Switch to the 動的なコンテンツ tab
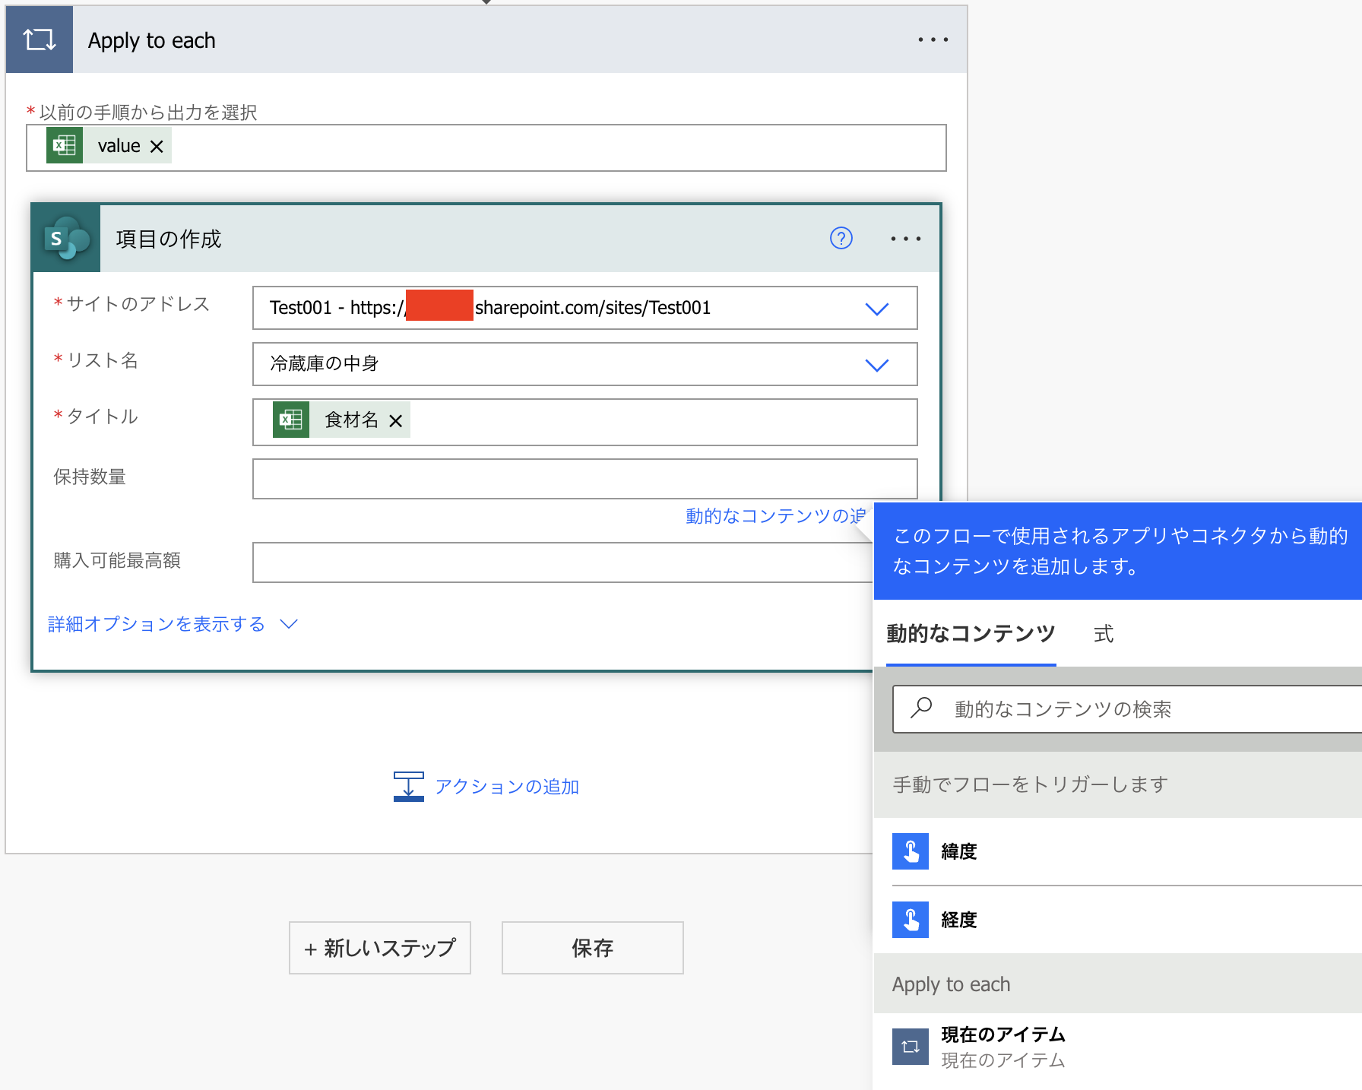Screen dimensions: 1362x1090 [x=971, y=634]
